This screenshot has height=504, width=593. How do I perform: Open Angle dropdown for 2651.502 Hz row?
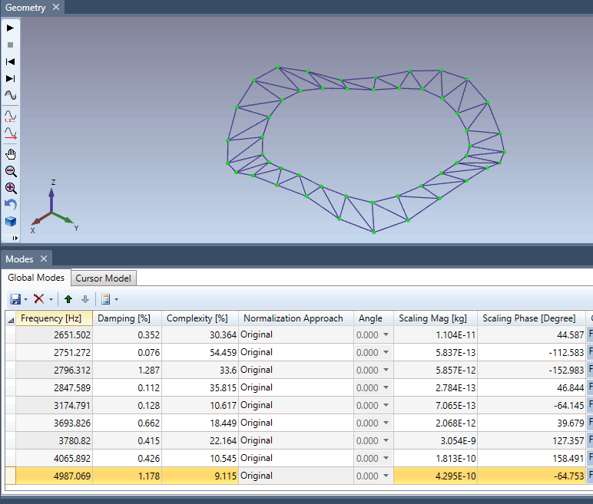coord(386,334)
